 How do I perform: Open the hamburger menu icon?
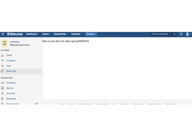(x=3, y=34)
